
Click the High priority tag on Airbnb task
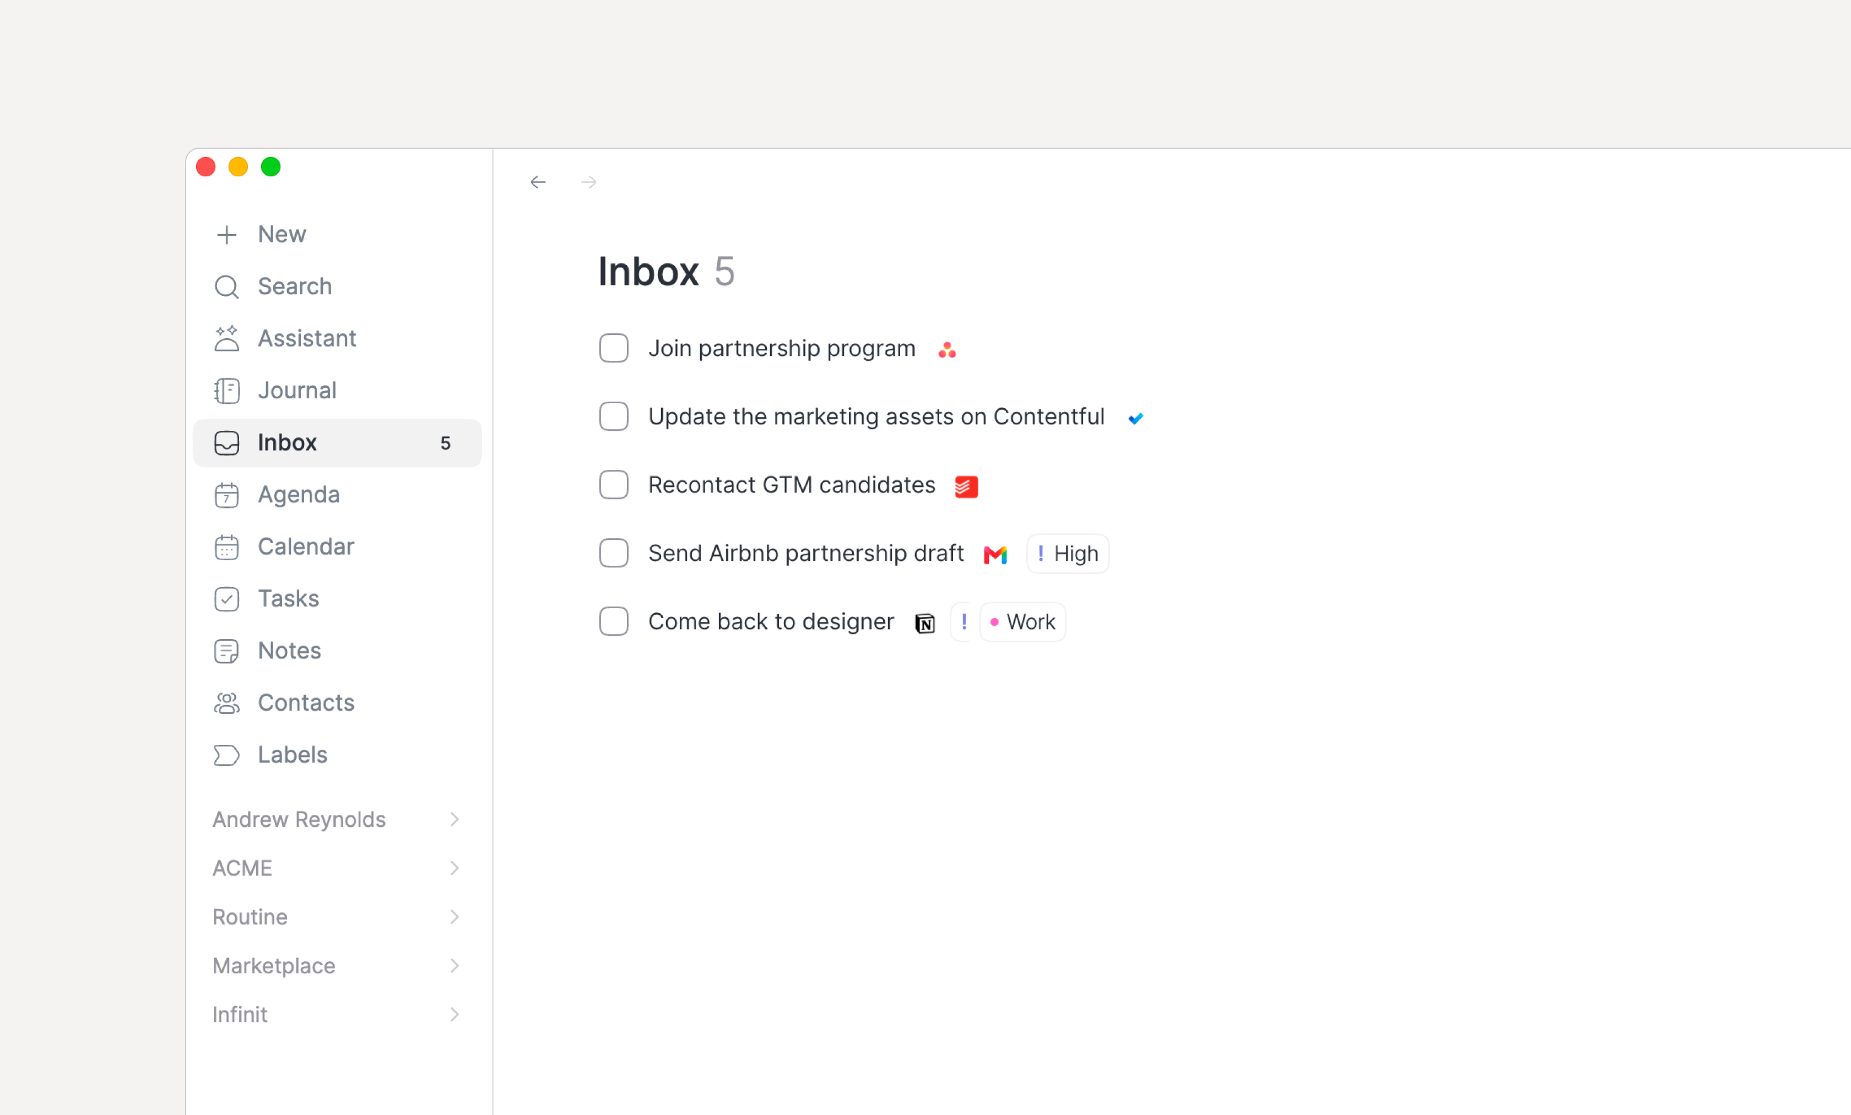[1068, 554]
